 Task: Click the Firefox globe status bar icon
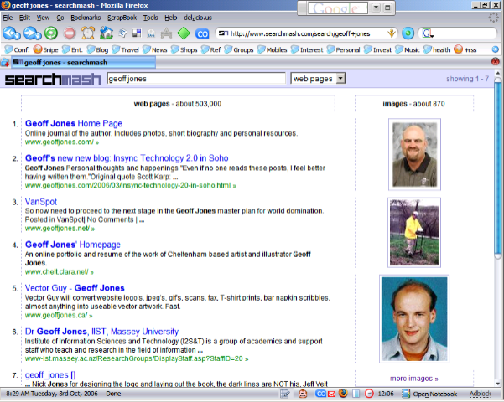point(343,393)
